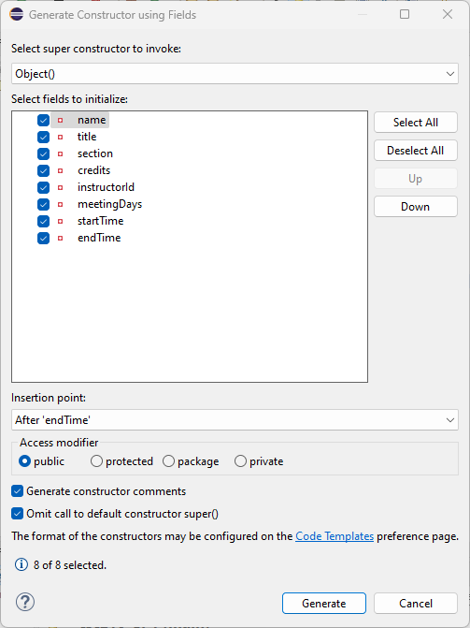
Task: Click the Generate button
Action: click(x=324, y=603)
